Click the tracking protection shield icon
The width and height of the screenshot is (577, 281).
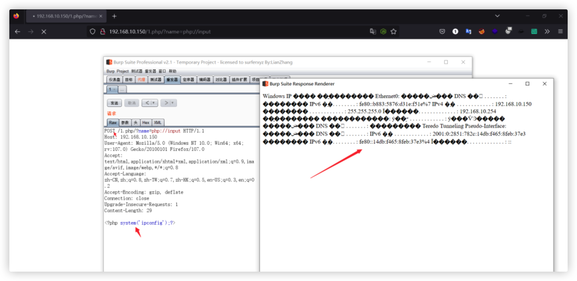point(92,31)
